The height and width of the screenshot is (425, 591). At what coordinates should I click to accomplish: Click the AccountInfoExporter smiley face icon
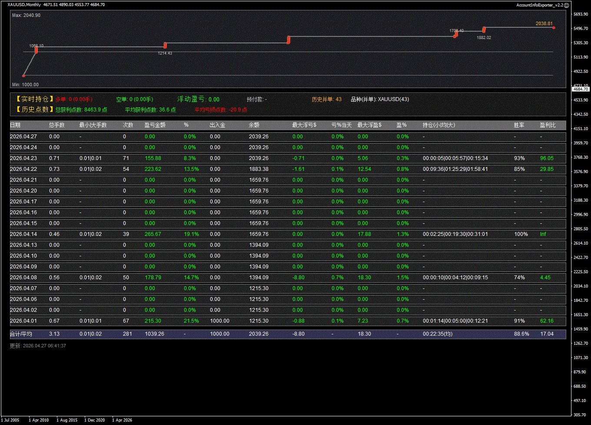click(x=566, y=5)
